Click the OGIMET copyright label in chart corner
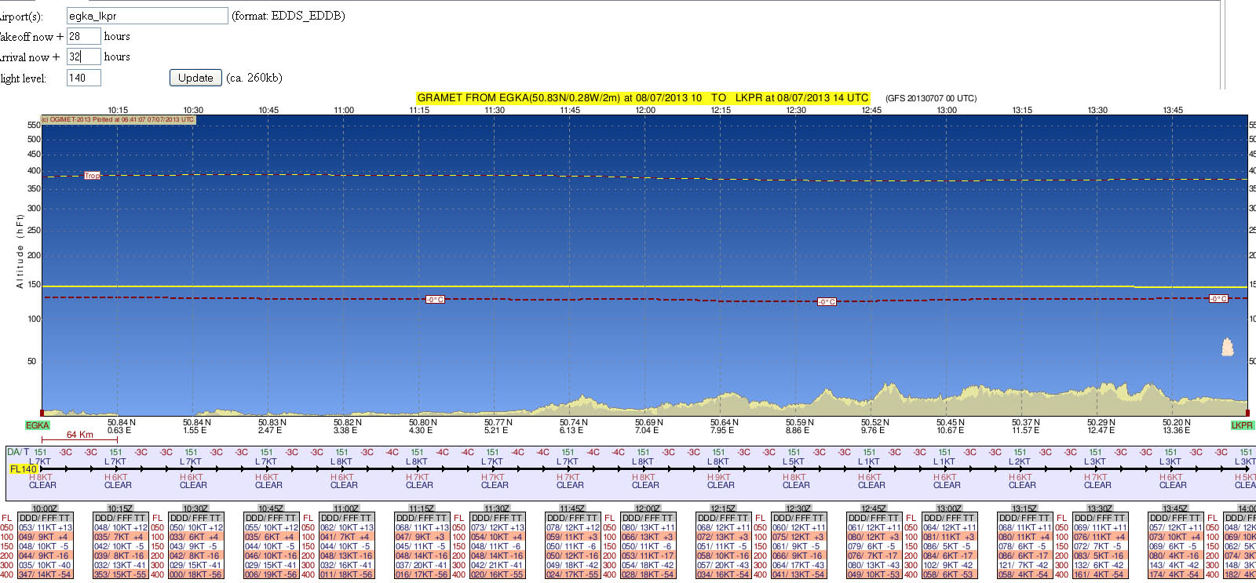Image resolution: width=1256 pixels, height=583 pixels. [119, 120]
